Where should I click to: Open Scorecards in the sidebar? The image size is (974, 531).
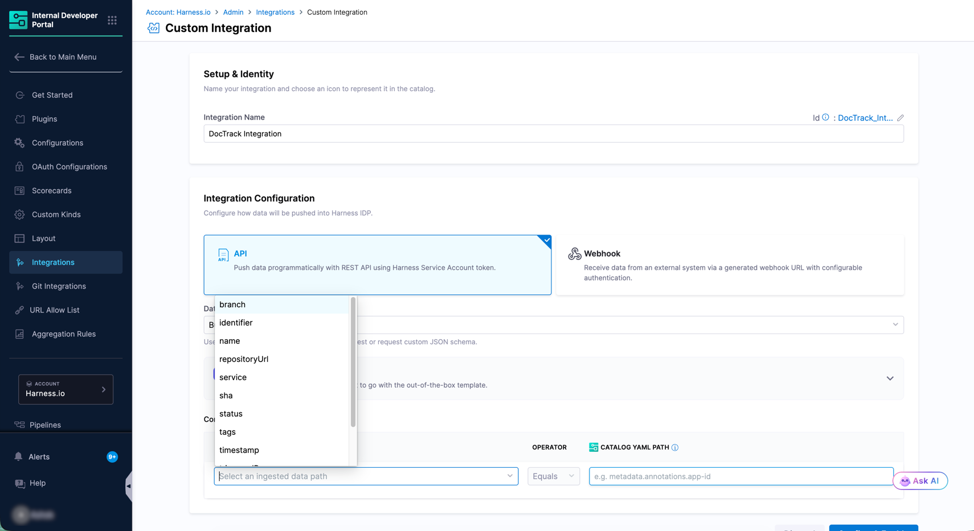pyautogui.click(x=66, y=191)
